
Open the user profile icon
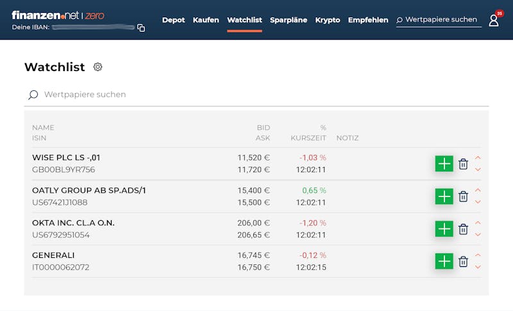[x=493, y=20]
